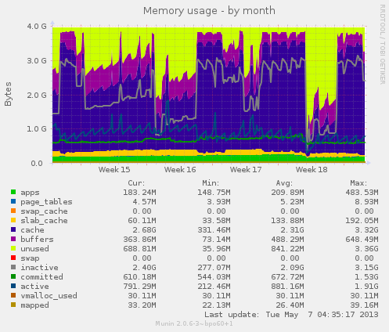The width and height of the screenshot is (389, 332).
Task: Select the committed legend label
Action: [41, 276]
